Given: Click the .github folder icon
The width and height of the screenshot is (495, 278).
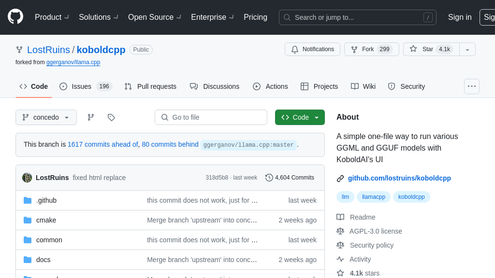Looking at the screenshot, I should coord(28,200).
